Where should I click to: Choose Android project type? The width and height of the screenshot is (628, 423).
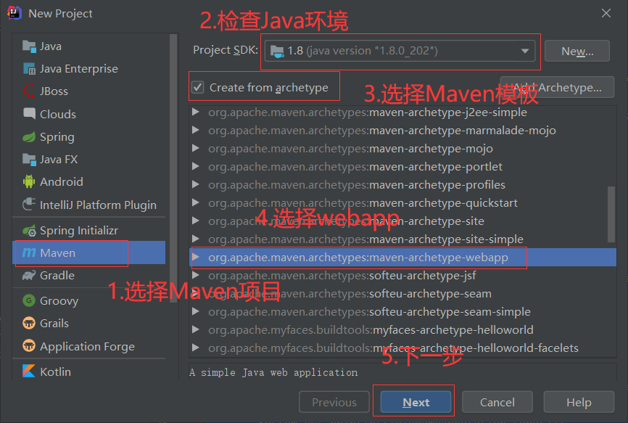[x=91, y=182]
